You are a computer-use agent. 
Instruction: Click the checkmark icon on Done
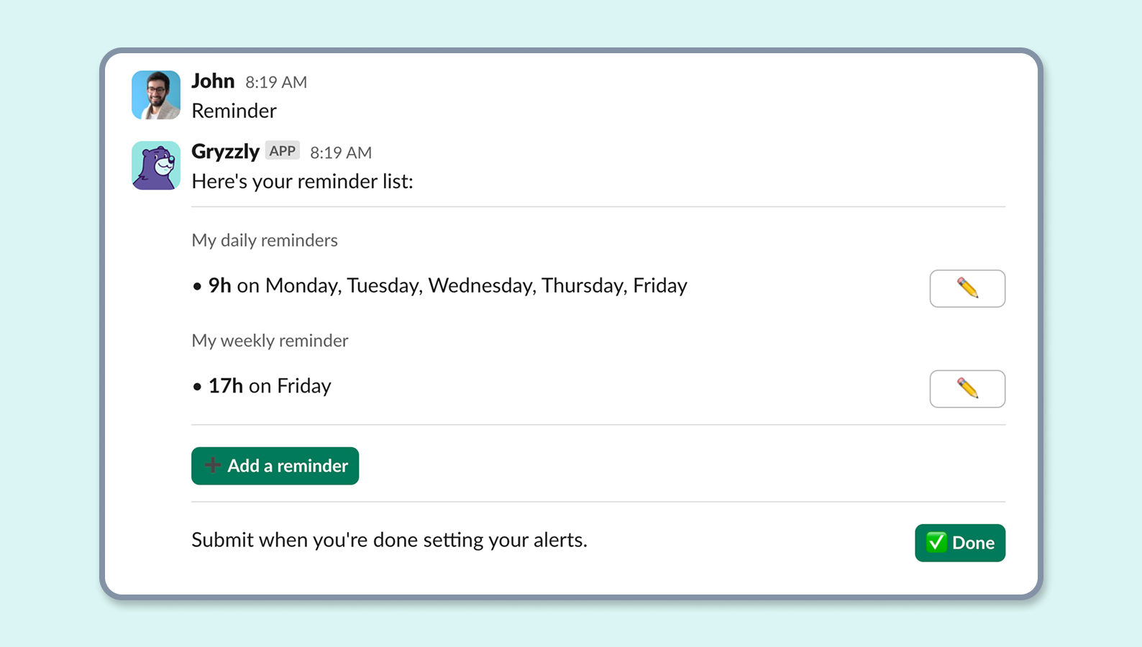tap(936, 542)
